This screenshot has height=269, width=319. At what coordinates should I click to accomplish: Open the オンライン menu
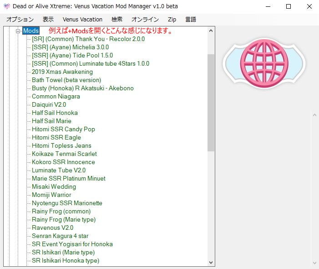click(x=145, y=19)
